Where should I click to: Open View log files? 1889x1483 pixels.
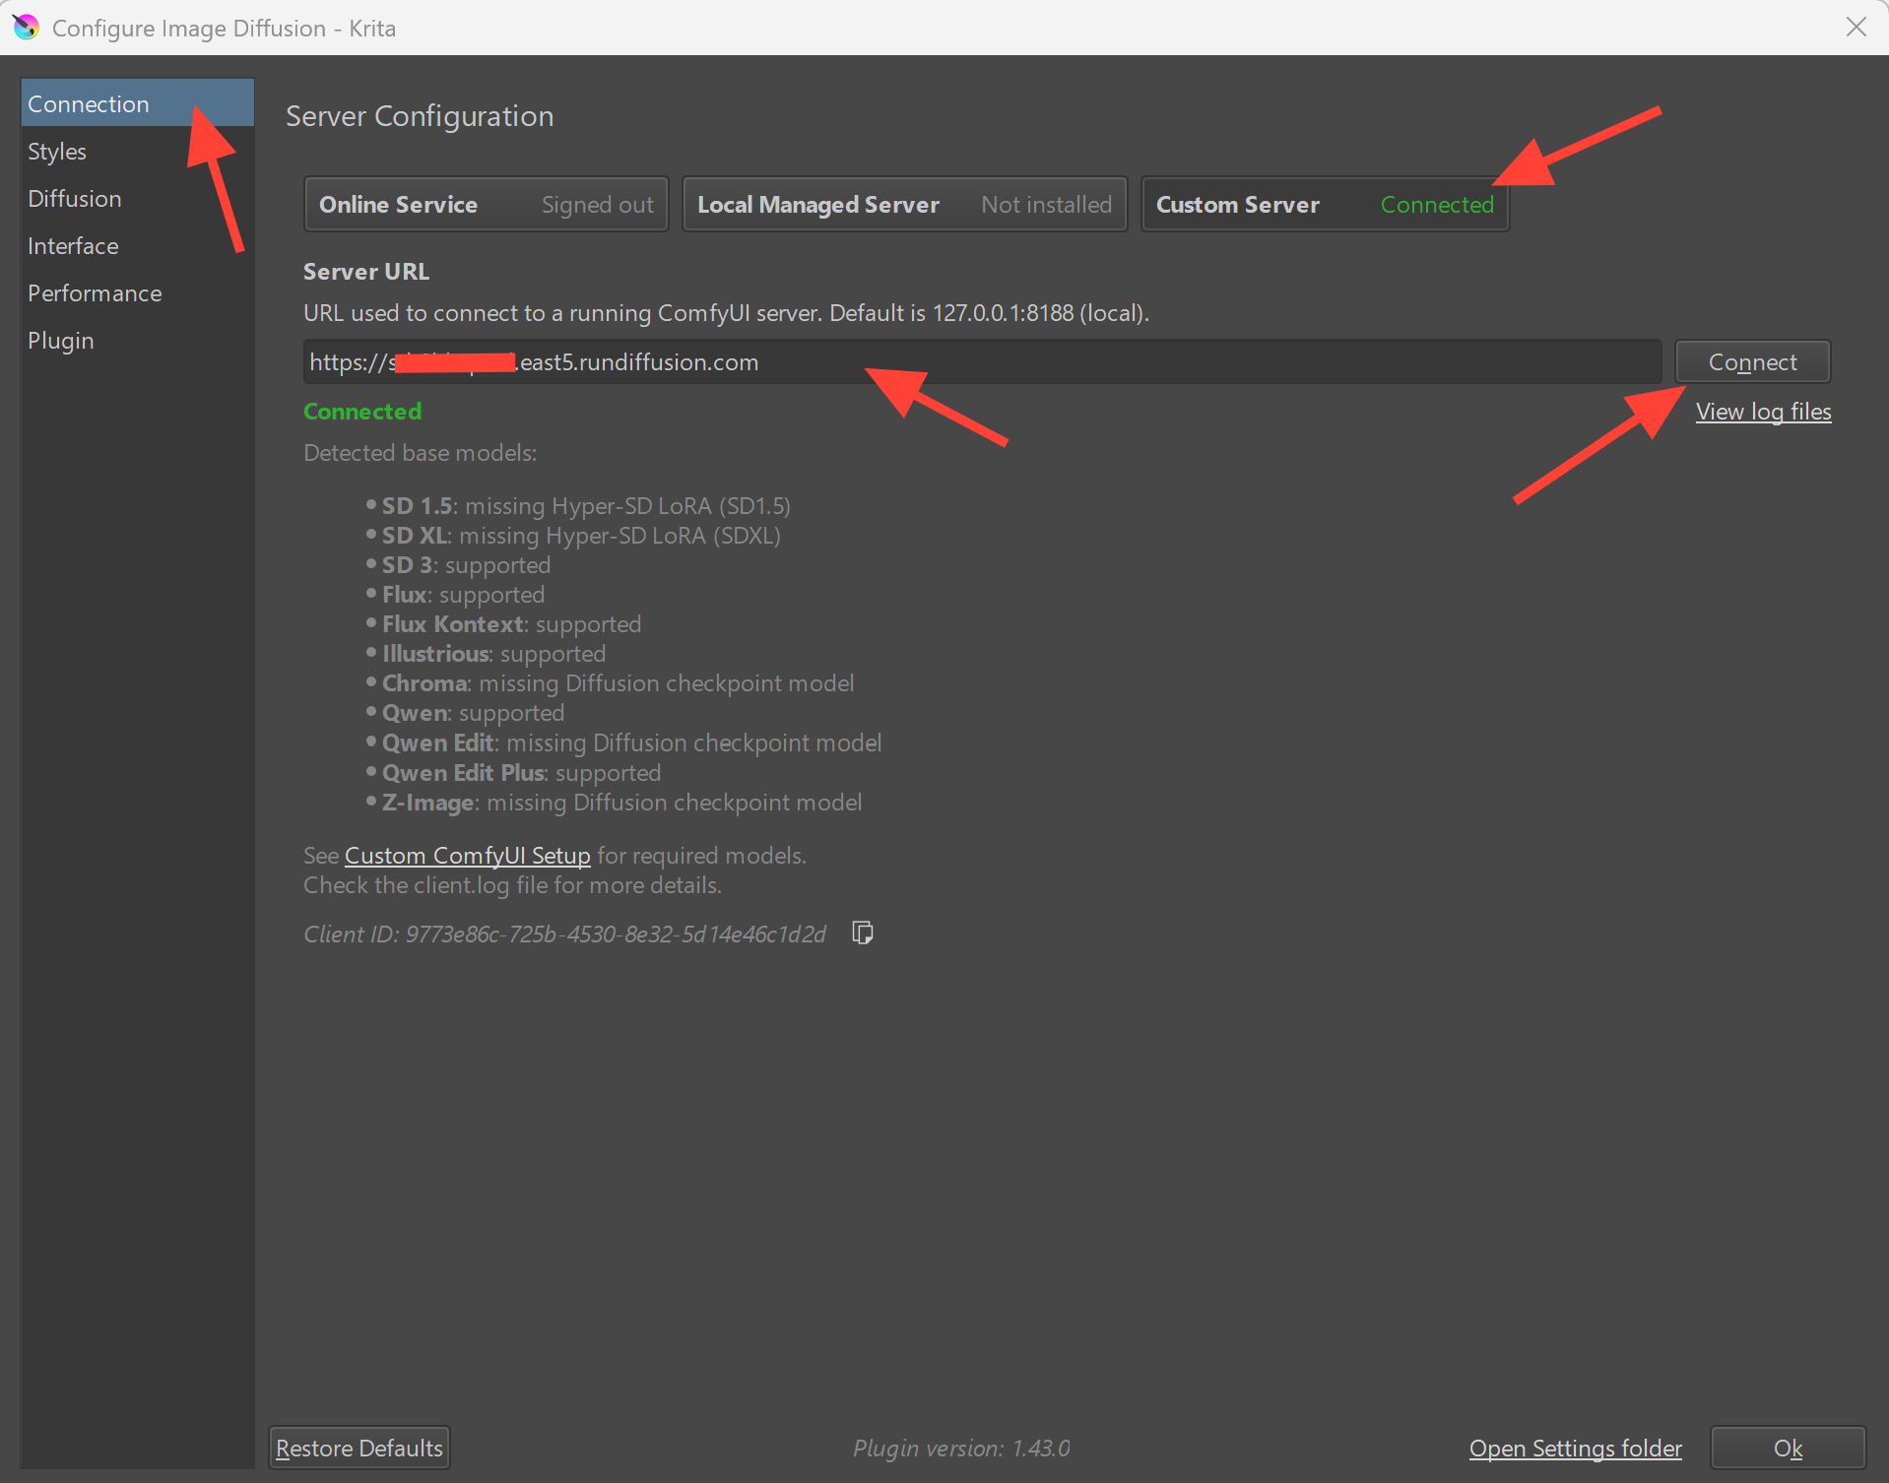tap(1762, 411)
